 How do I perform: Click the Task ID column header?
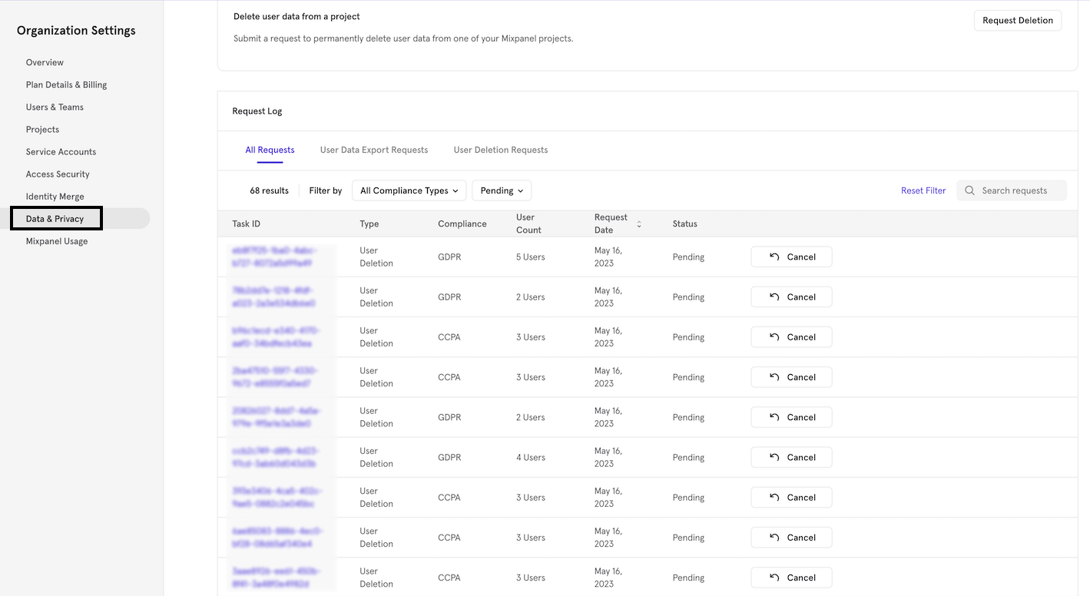(x=246, y=224)
